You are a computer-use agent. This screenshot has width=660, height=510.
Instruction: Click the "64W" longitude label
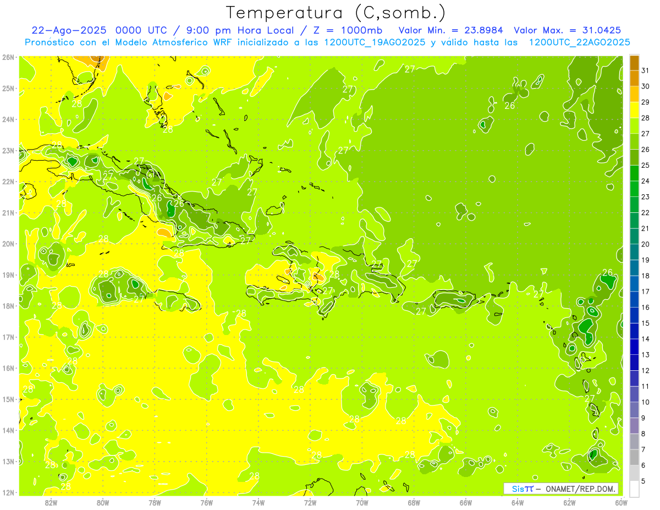518,502
